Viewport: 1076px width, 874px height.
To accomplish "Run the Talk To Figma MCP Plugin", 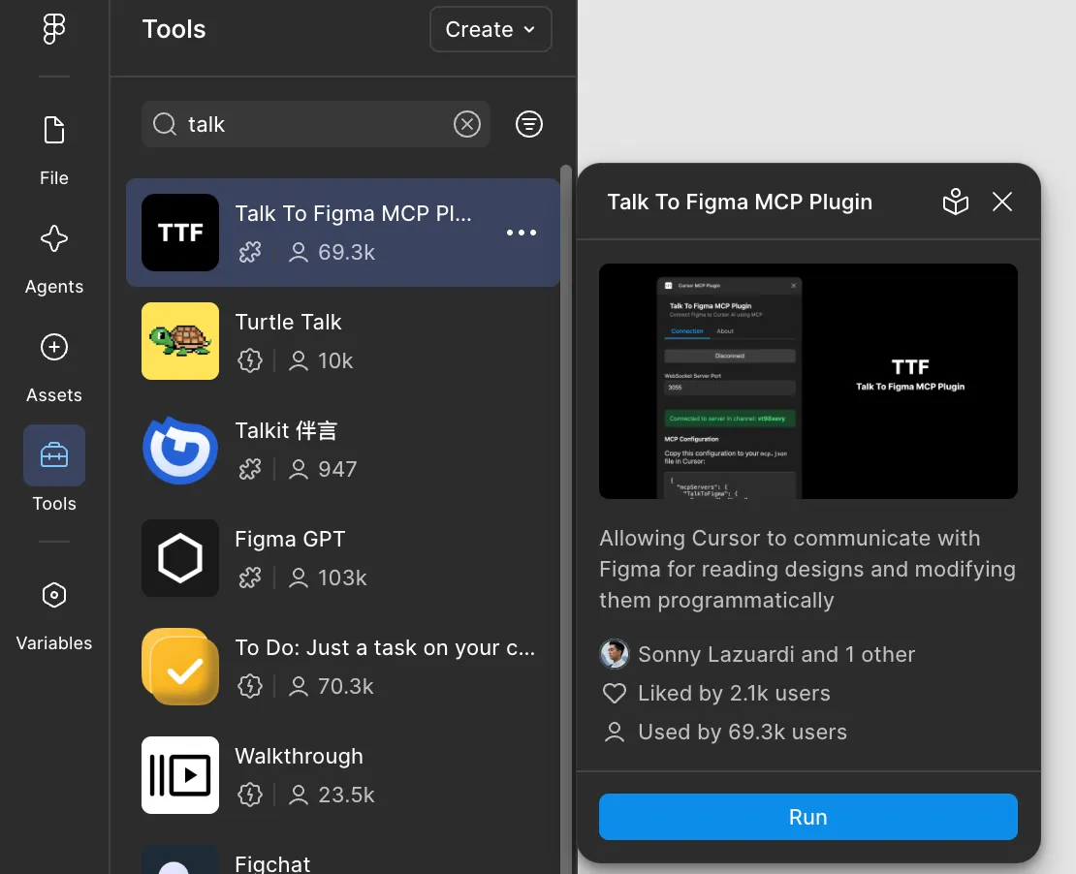I will pos(807,817).
